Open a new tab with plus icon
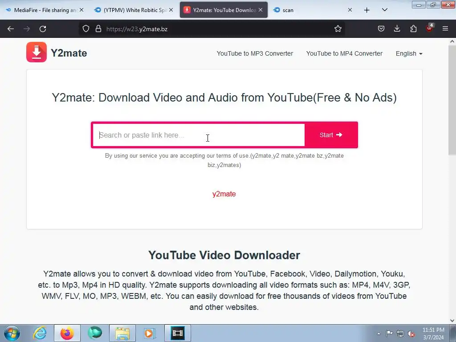456x342 pixels. [367, 10]
